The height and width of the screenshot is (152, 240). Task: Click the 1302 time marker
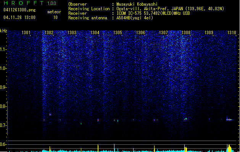(x=49, y=33)
